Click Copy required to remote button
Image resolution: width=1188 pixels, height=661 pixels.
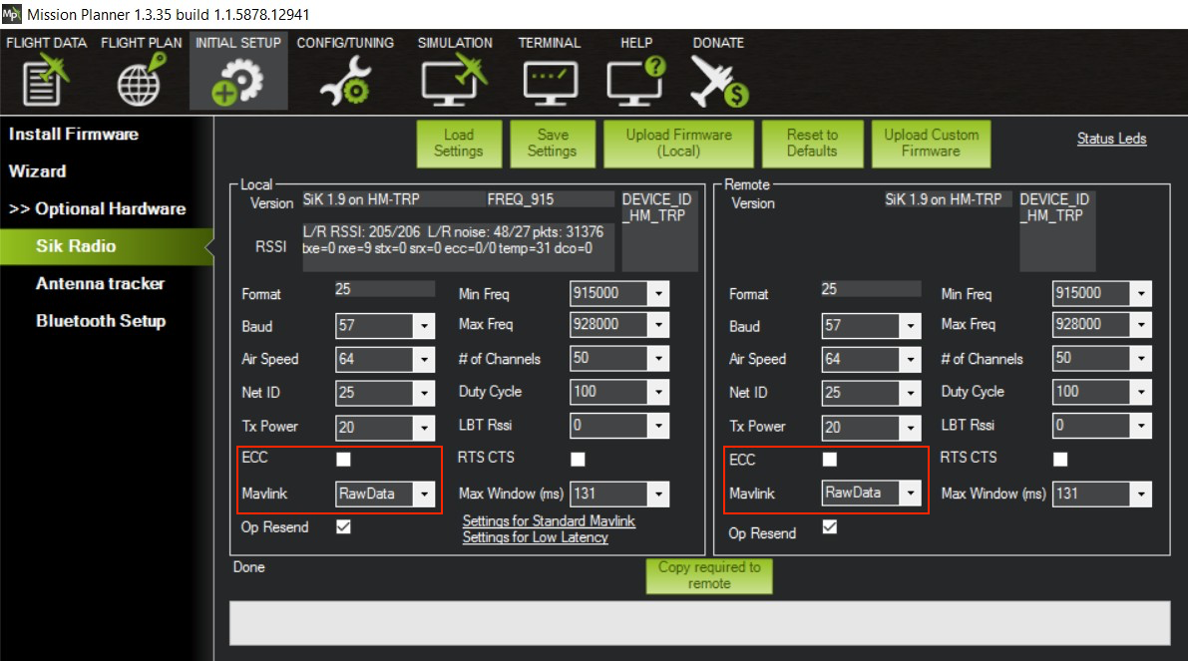[709, 575]
